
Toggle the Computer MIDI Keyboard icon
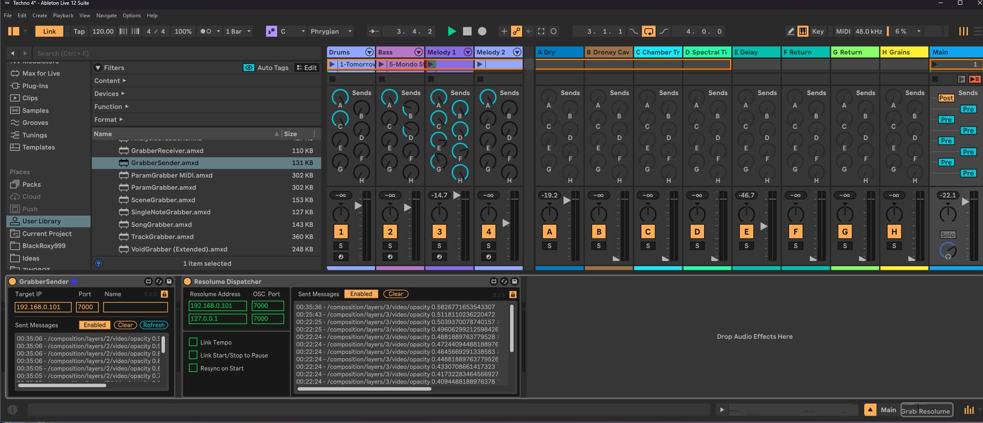tap(803, 31)
